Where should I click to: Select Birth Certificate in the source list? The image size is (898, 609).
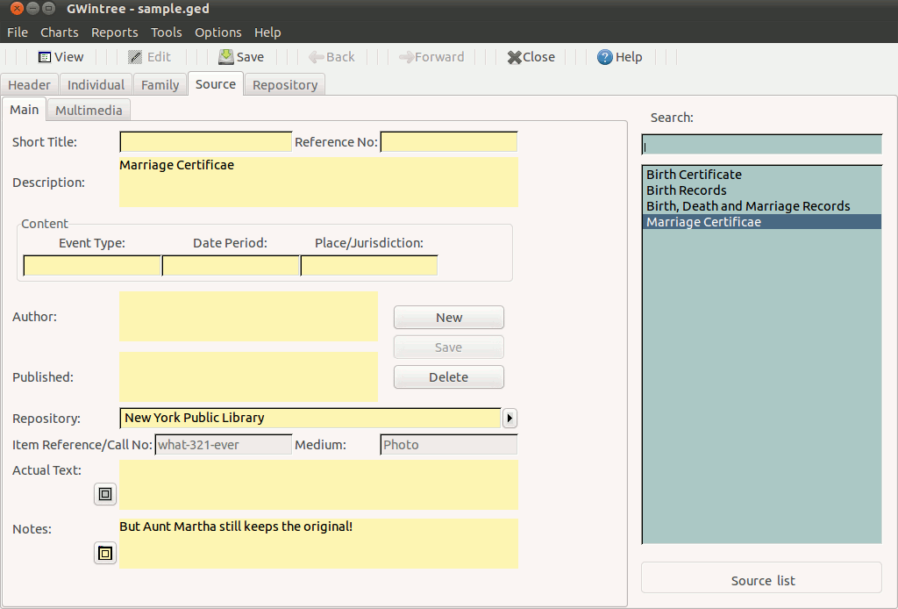pos(762,174)
